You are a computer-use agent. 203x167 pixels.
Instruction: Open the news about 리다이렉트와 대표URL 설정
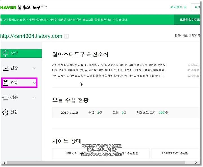point(109,65)
